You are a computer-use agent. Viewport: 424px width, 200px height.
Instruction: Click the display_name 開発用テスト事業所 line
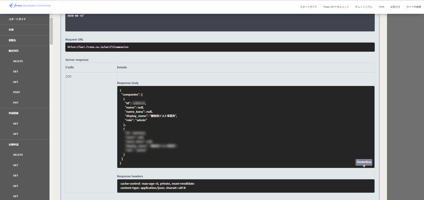click(x=151, y=116)
